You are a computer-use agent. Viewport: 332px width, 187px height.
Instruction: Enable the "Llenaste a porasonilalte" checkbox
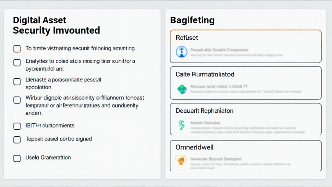pyautogui.click(x=17, y=81)
